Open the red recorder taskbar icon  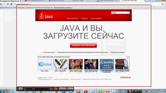(x=107, y=91)
